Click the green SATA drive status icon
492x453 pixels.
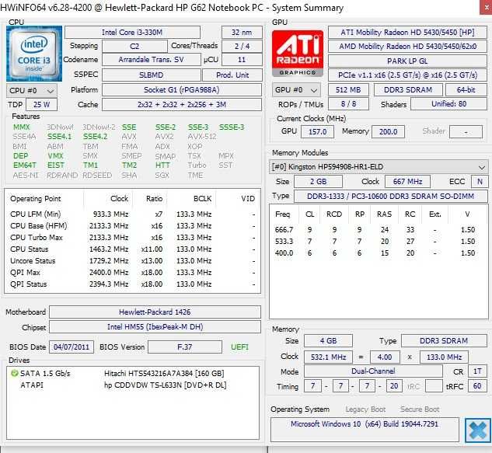point(14,373)
